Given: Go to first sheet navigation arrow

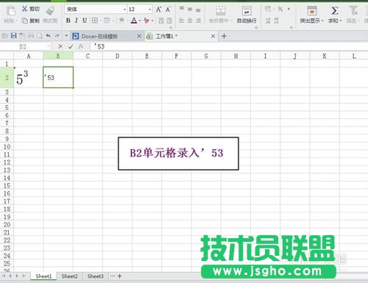Looking at the screenshot, I should (x=4, y=276).
